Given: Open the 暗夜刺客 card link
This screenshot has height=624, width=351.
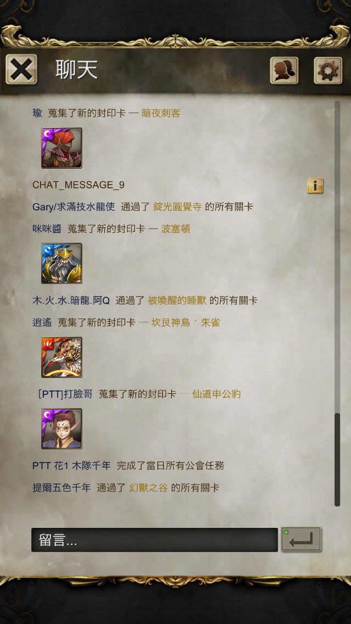Looking at the screenshot, I should click(161, 113).
